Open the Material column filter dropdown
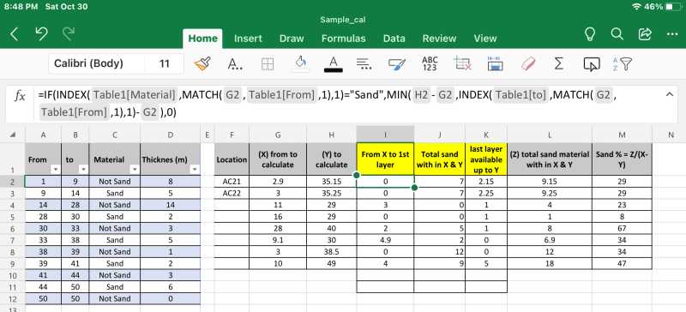The width and height of the screenshot is (686, 312). coord(135,170)
